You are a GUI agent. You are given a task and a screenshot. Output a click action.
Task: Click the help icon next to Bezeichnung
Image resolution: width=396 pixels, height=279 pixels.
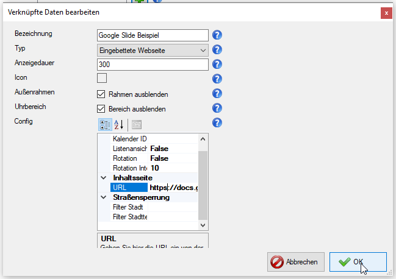point(217,35)
